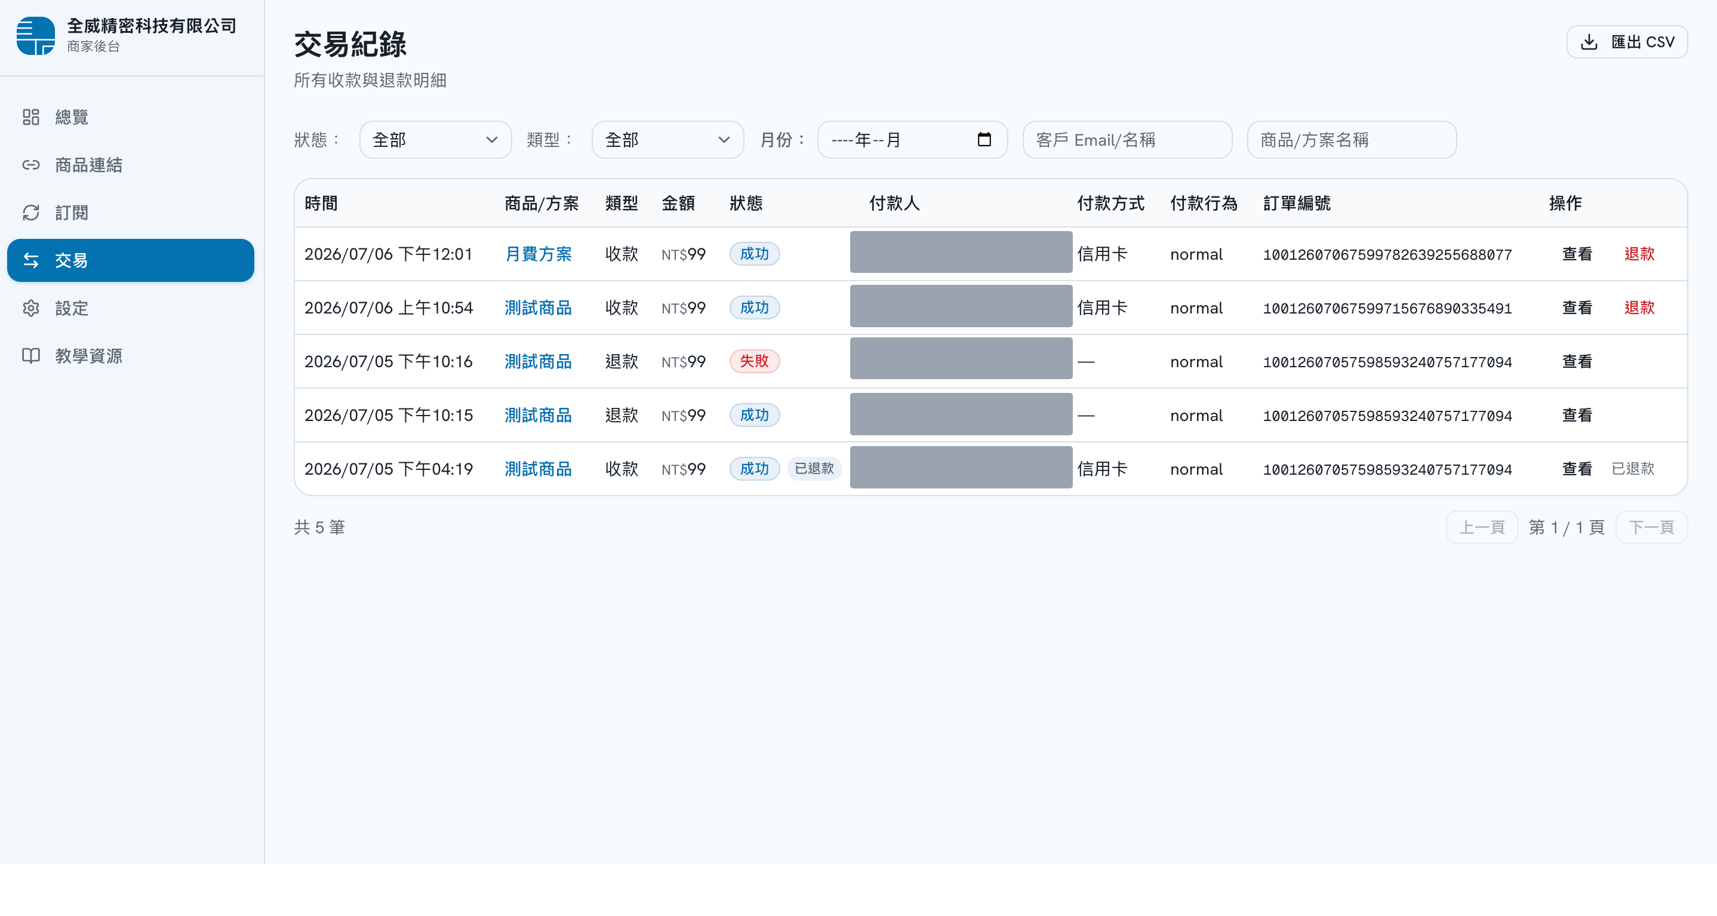Click the timestamp 2026/07/05 下午04:19
1717x916 pixels.
pyautogui.click(x=388, y=469)
